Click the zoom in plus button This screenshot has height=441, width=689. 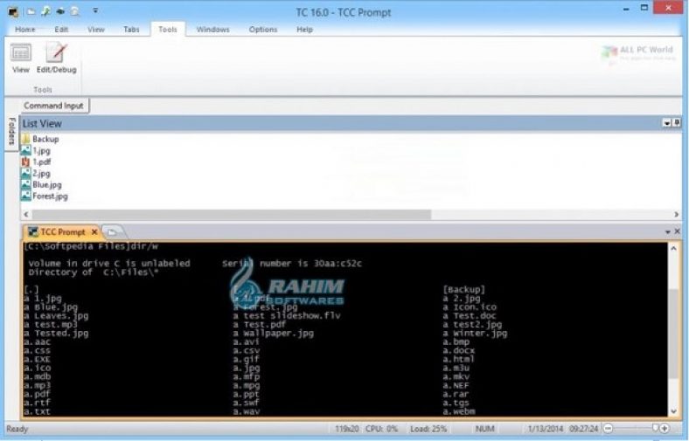(665, 428)
